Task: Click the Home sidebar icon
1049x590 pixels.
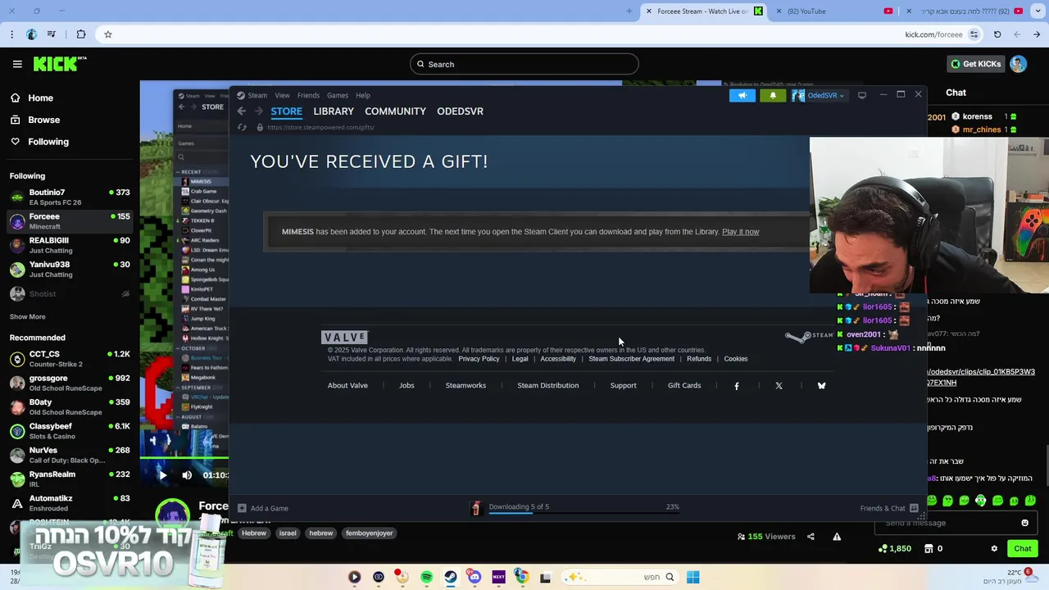Action: click(x=16, y=98)
